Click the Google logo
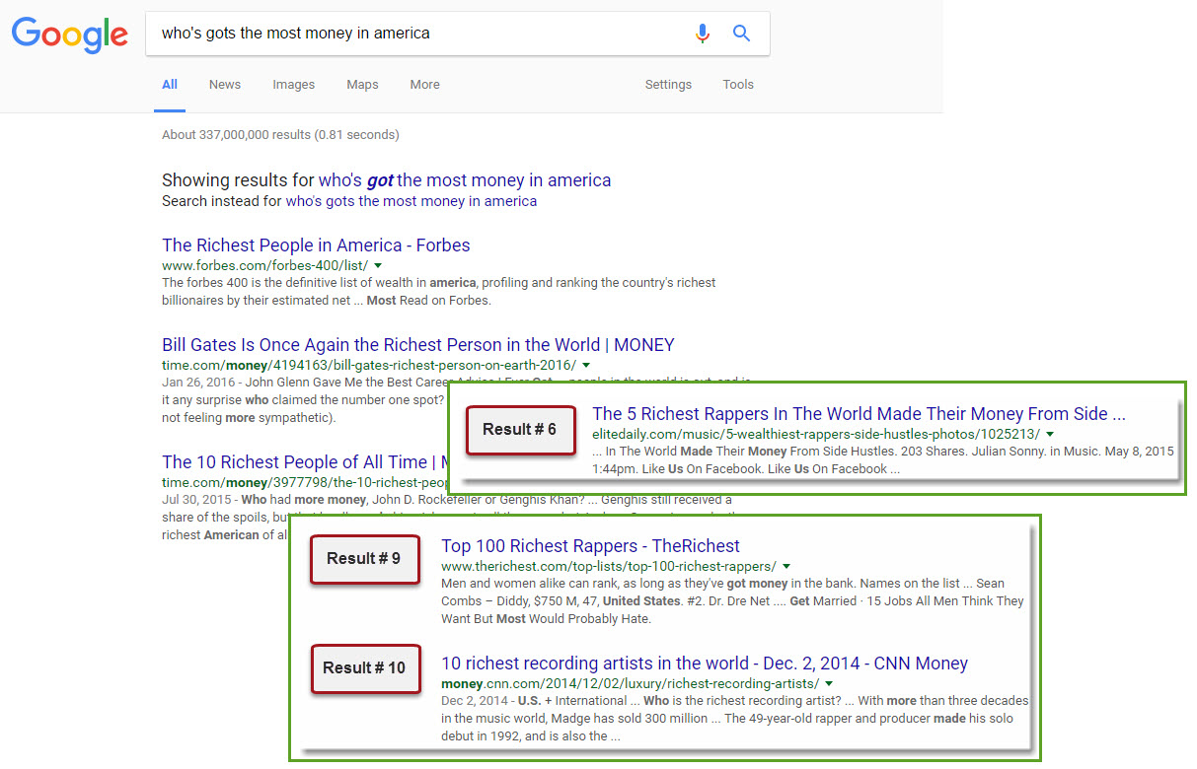Viewport: 1197px width, 769px height. (x=69, y=35)
